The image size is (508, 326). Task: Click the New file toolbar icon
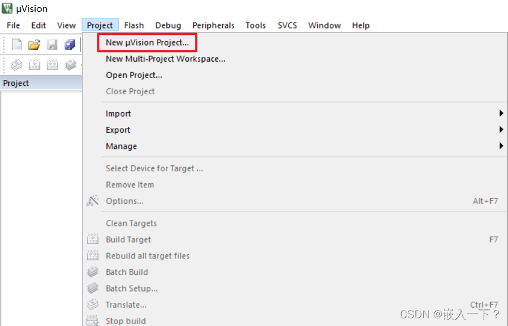coord(17,44)
